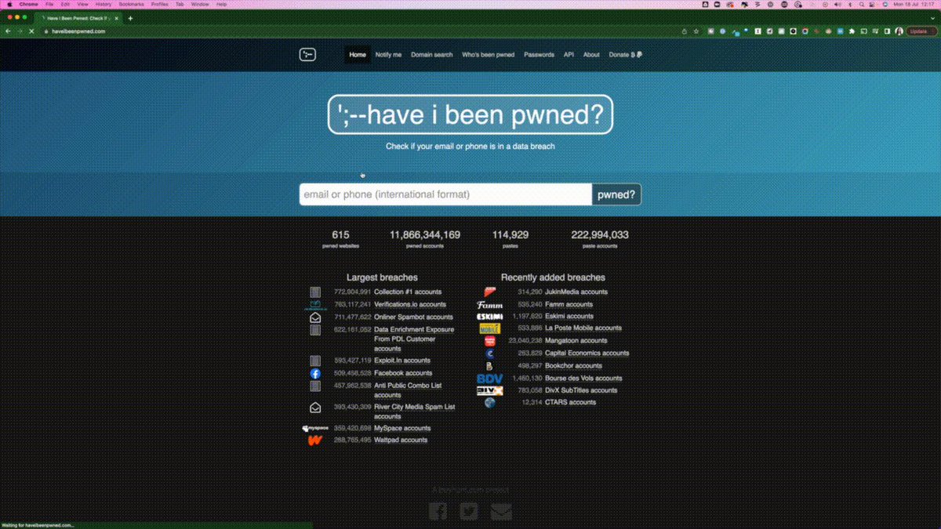Open Anti Public Combo List accounts link
Screen dimensions: 941x529
point(408,390)
